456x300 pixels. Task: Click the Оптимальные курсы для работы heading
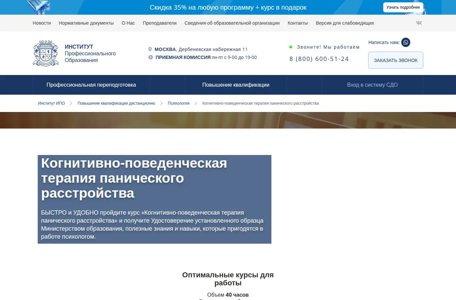pos(228,279)
